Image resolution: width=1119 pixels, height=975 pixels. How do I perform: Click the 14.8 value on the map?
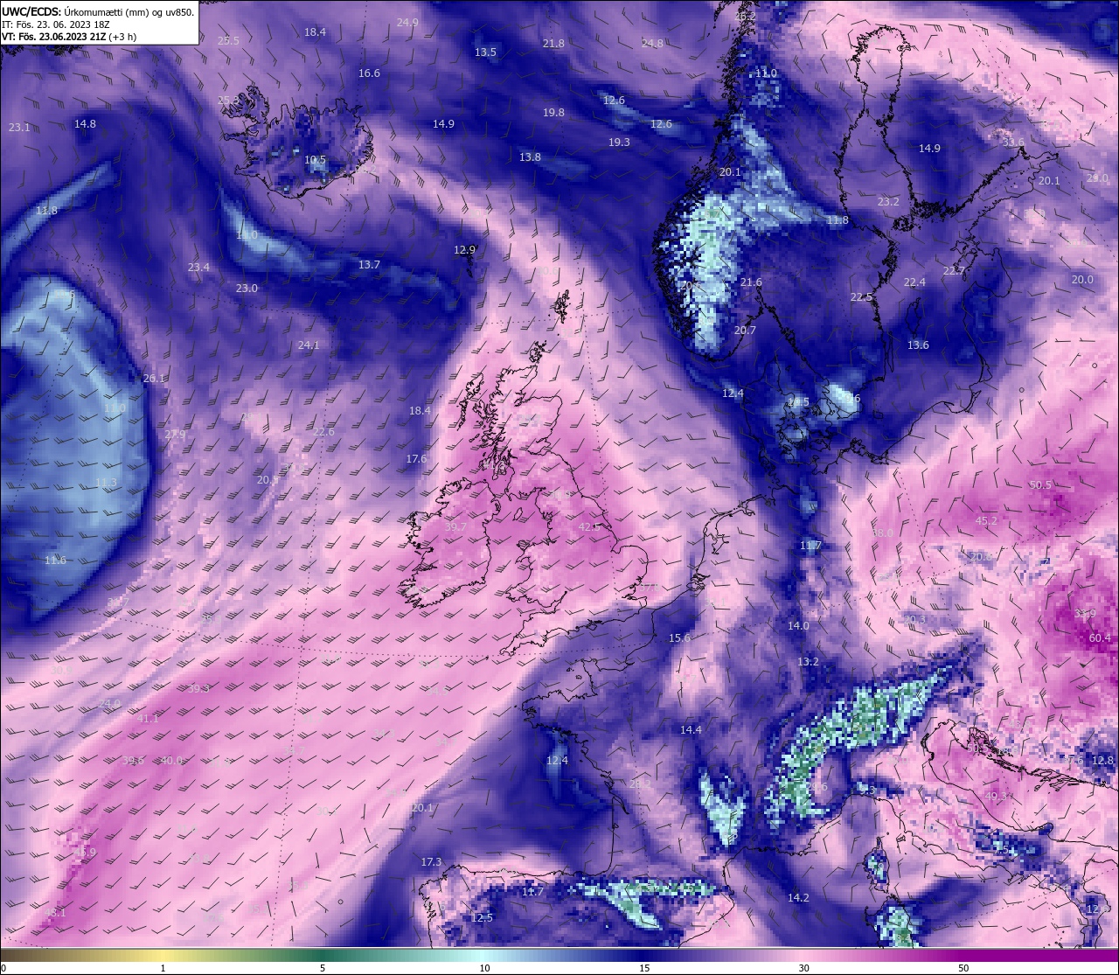85,124
